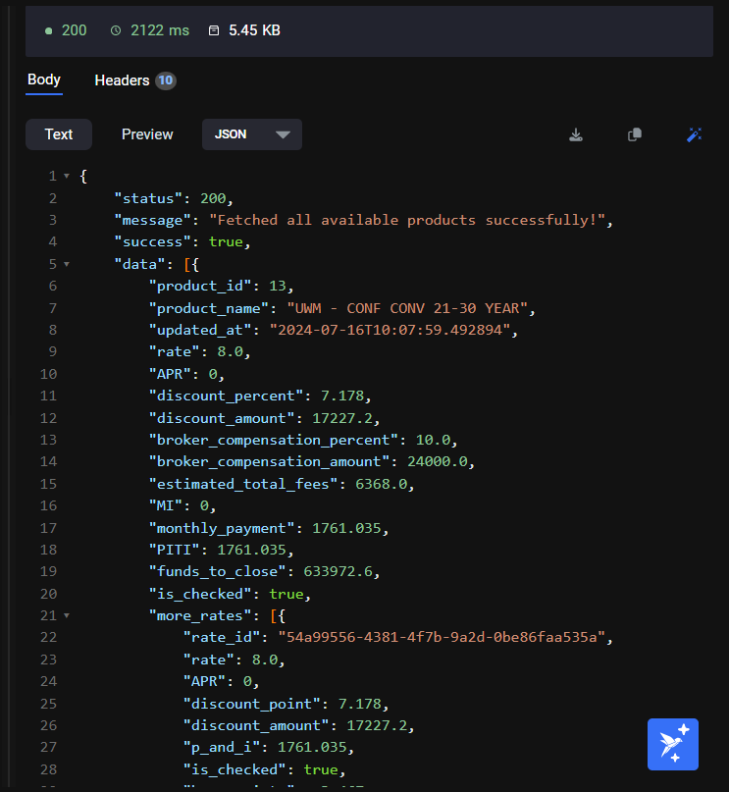
Task: Select the Preview view button
Action: click(147, 134)
